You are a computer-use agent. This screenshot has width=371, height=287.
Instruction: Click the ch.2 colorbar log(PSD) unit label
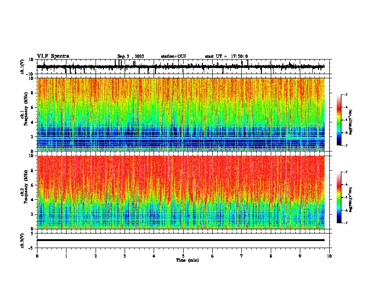pyautogui.click(x=351, y=199)
